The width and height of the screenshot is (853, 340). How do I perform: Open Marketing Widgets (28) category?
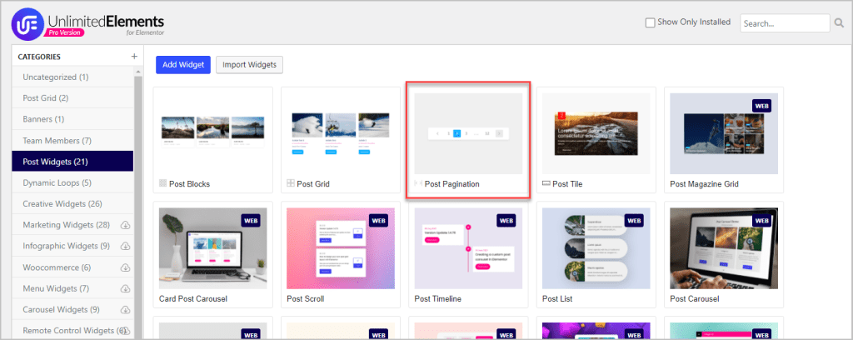tap(73, 225)
